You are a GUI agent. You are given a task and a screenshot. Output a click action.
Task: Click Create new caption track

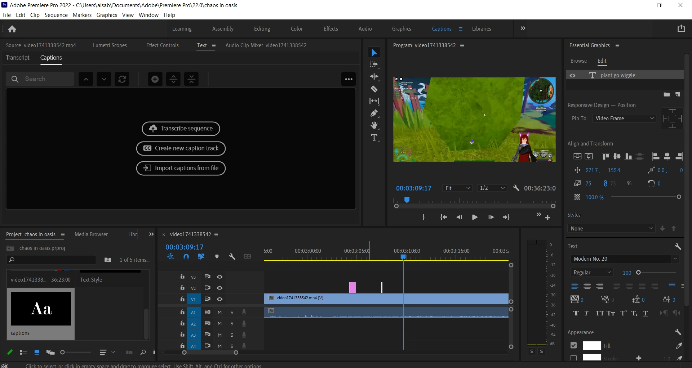[x=181, y=148]
